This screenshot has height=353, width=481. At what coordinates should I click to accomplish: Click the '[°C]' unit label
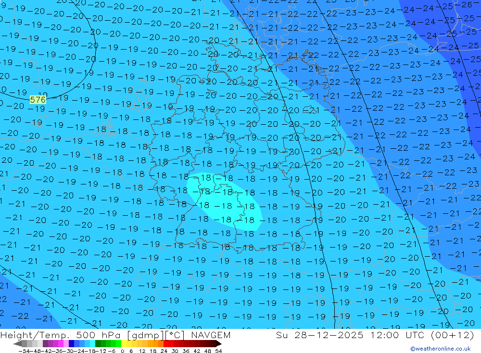coord(175,335)
